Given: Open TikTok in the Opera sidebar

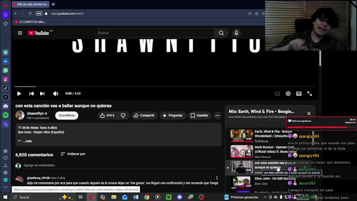Looking at the screenshot, I should 6,88.
